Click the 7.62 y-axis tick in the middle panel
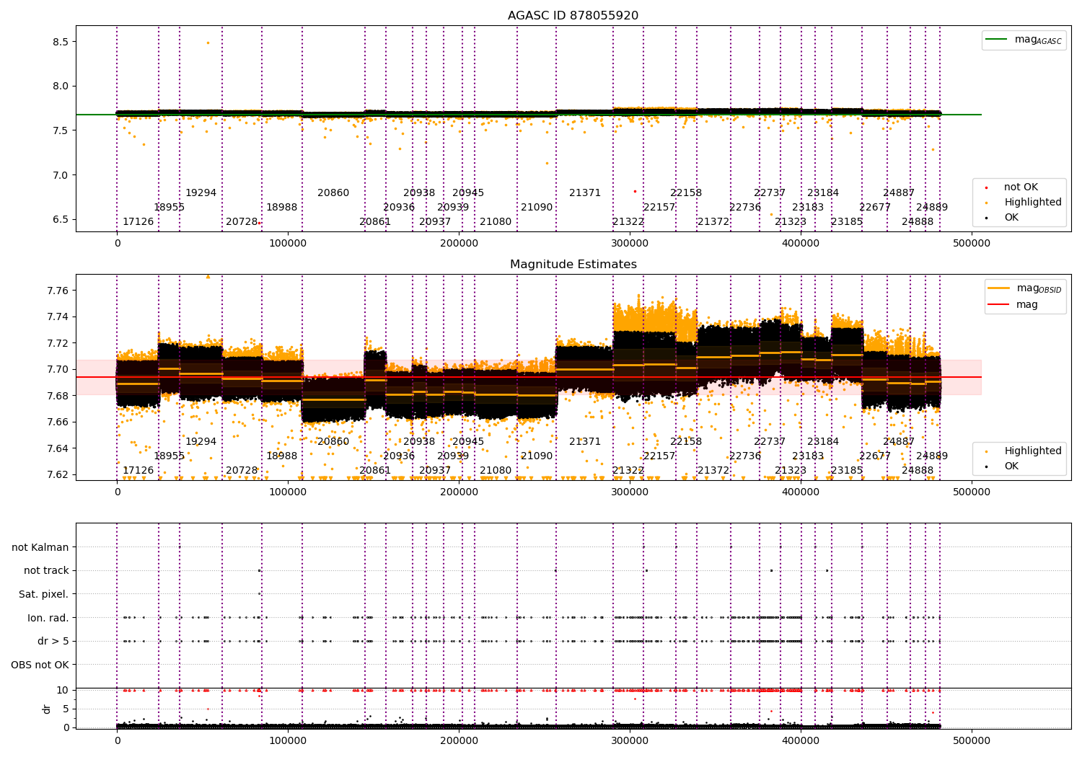The width and height of the screenshot is (1082, 757). click(58, 474)
